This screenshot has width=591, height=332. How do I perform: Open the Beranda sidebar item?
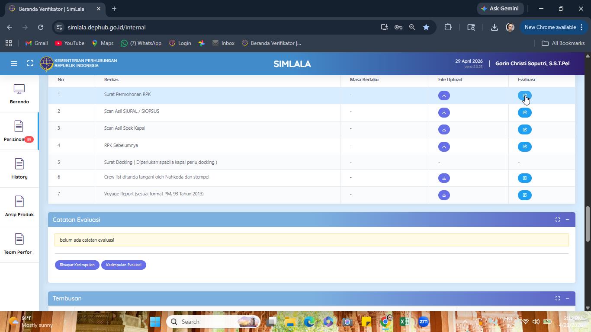pyautogui.click(x=19, y=94)
